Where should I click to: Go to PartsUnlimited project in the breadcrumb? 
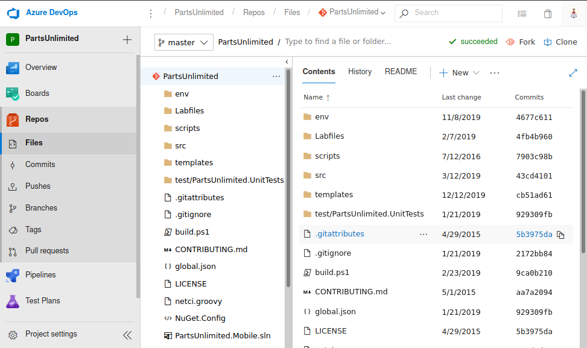click(x=199, y=12)
